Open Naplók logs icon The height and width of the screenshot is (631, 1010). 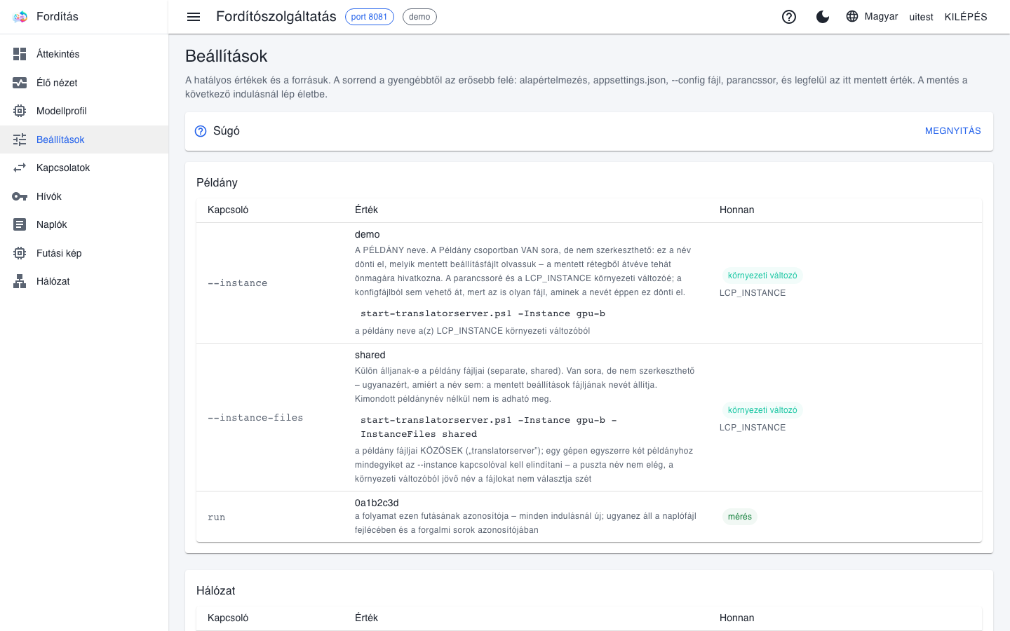(20, 224)
